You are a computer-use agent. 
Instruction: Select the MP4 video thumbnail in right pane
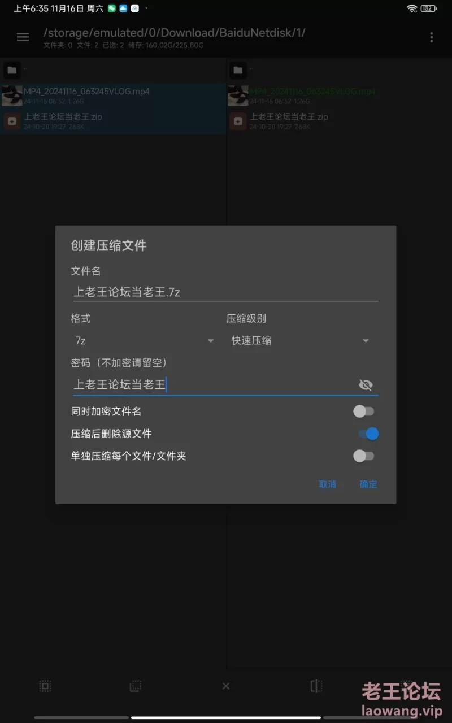pos(238,96)
